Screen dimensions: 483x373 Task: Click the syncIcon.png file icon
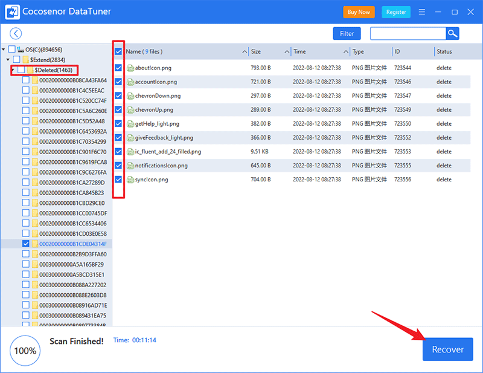point(130,180)
